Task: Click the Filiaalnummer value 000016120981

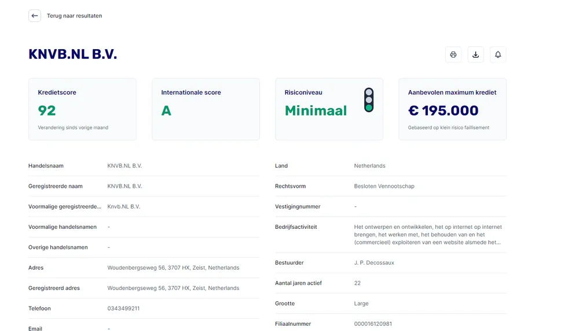Action: pyautogui.click(x=373, y=324)
